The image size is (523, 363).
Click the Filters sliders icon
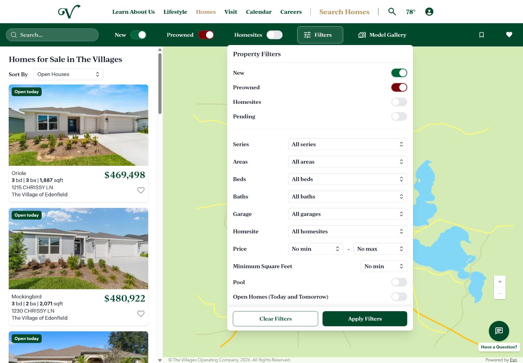307,35
